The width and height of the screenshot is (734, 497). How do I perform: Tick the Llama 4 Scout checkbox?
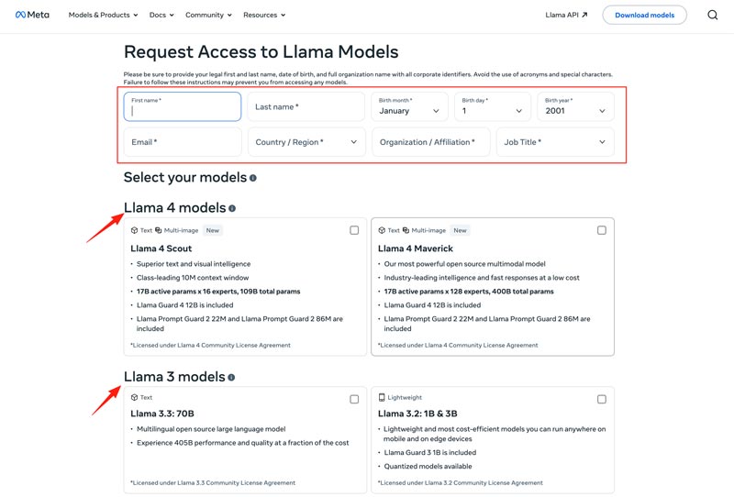point(354,230)
